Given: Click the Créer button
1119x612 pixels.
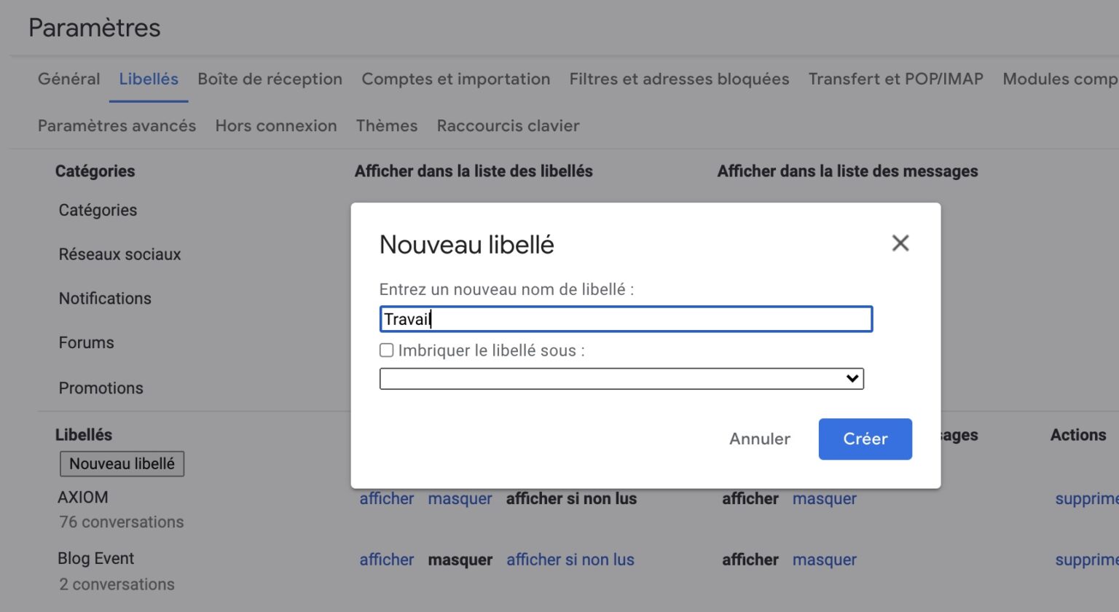Looking at the screenshot, I should [x=865, y=439].
